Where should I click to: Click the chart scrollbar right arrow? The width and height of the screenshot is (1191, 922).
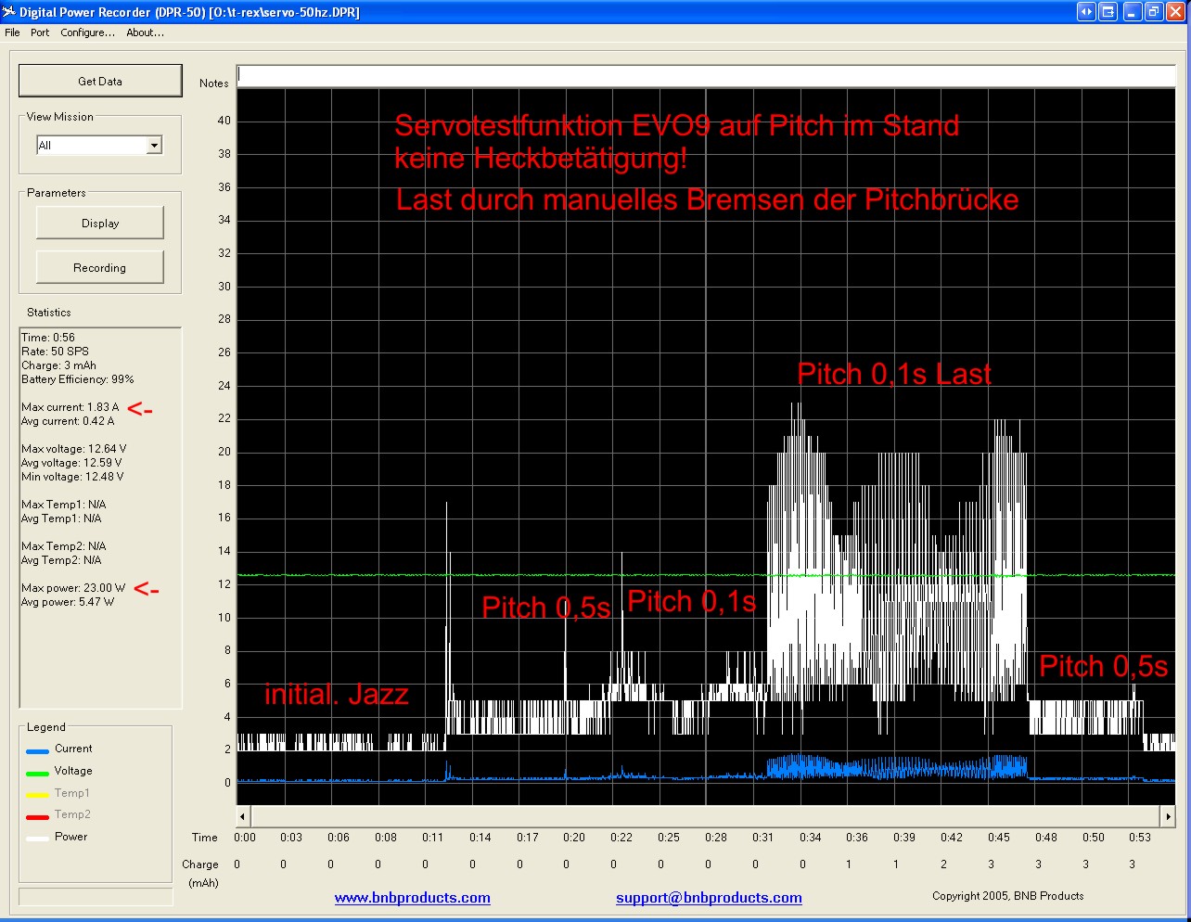(1168, 816)
